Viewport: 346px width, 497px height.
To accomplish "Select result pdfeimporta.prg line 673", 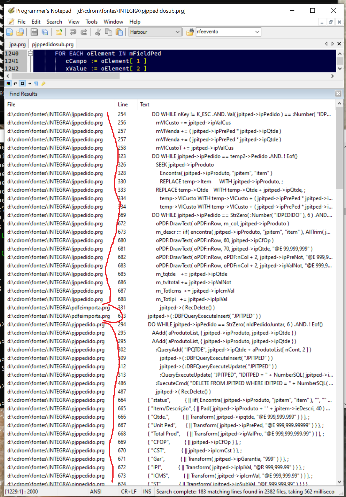I will [170, 316].
